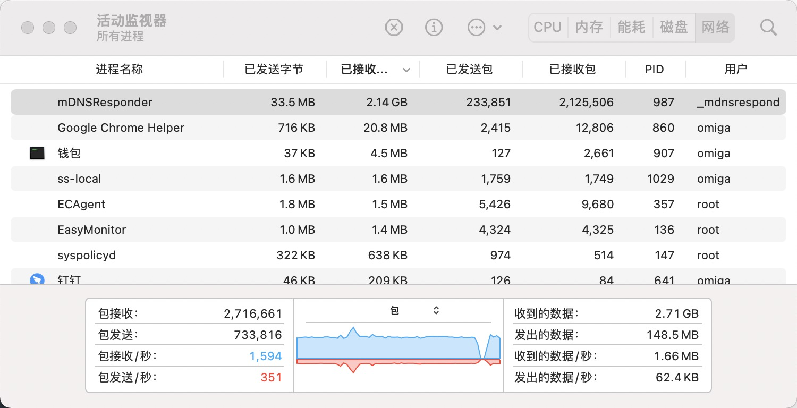Image resolution: width=797 pixels, height=408 pixels.
Task: Toggle sort arrow on 已接收 column
Action: coord(406,70)
